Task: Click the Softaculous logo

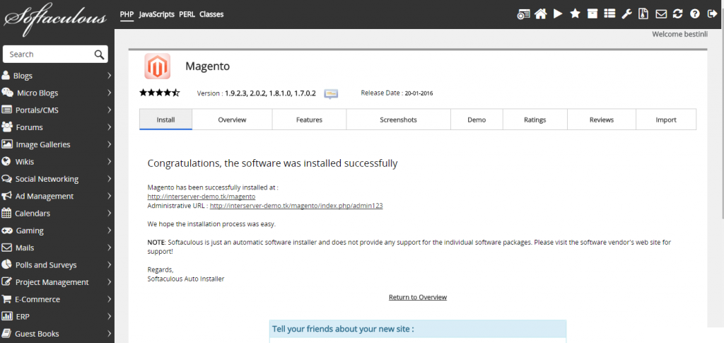Action: click(55, 20)
